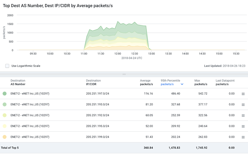Sort by Average packets/s column
This screenshot has height=155, width=248.
(x=146, y=82)
